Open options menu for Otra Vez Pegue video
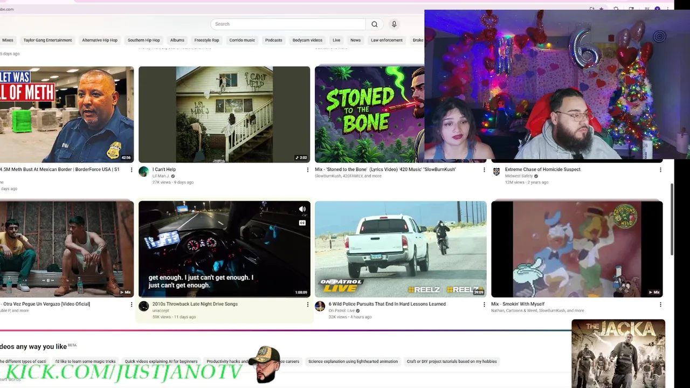Screen dimensions: 690x388 tap(132, 304)
